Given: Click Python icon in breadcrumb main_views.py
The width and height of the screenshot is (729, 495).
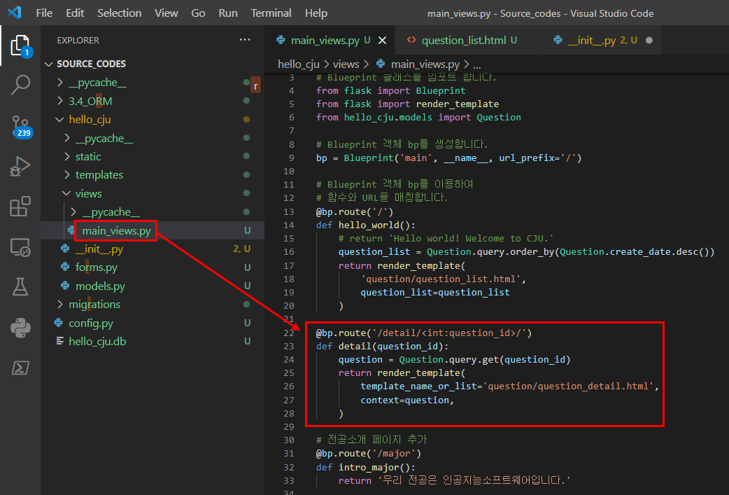Looking at the screenshot, I should tap(381, 64).
